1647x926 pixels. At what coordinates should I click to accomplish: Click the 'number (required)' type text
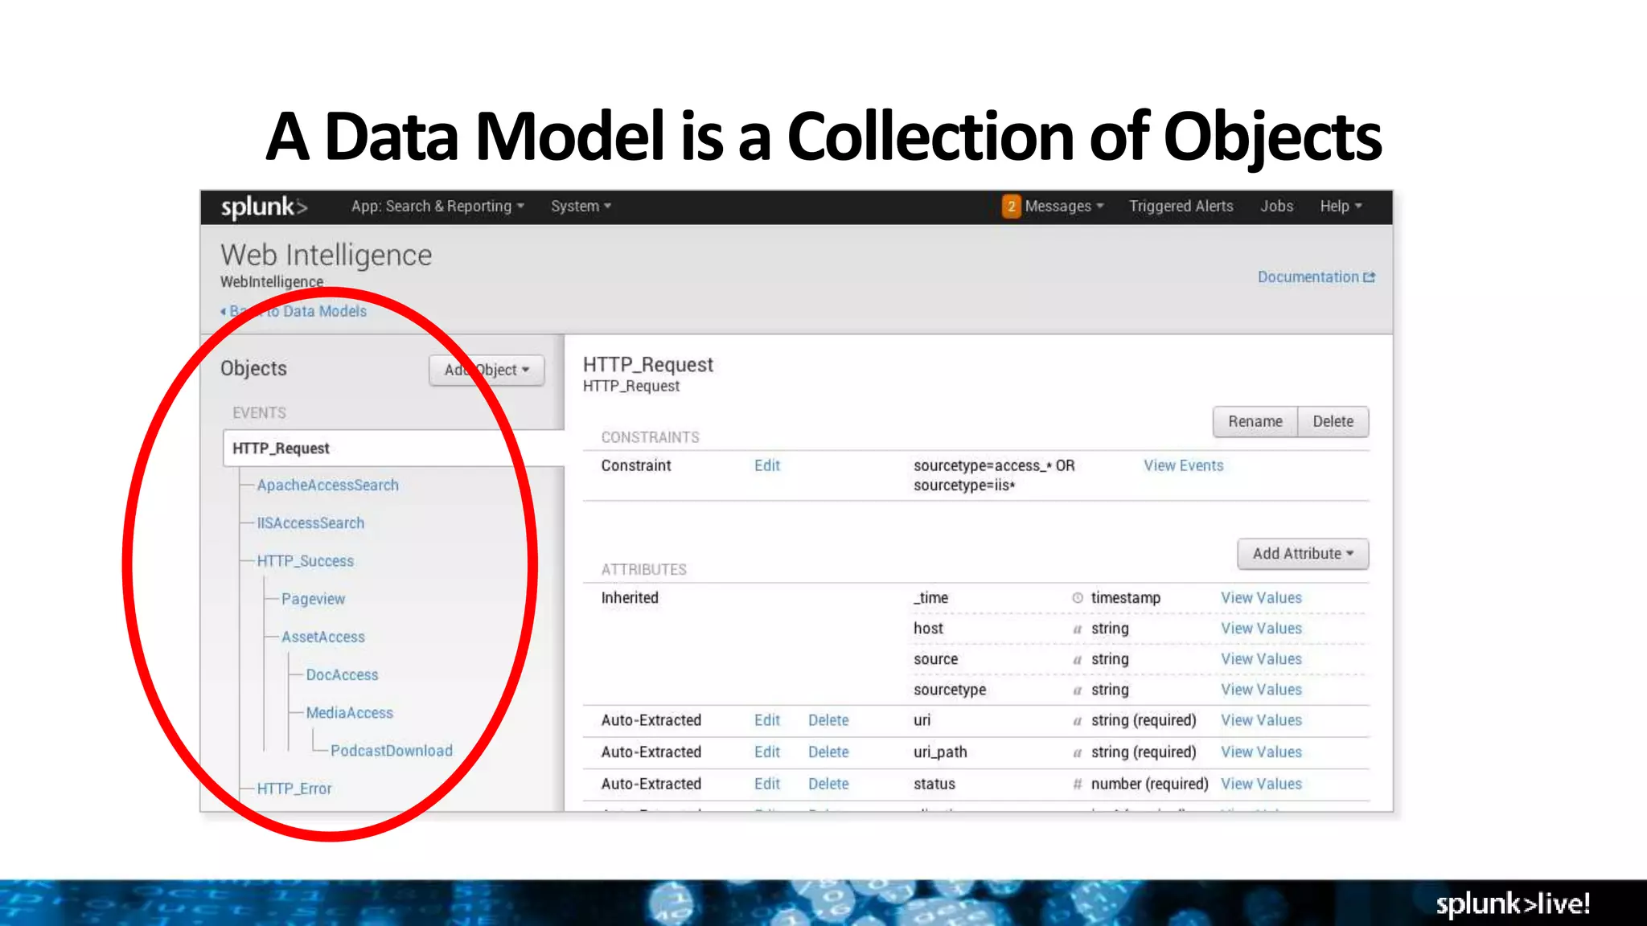click(x=1149, y=784)
